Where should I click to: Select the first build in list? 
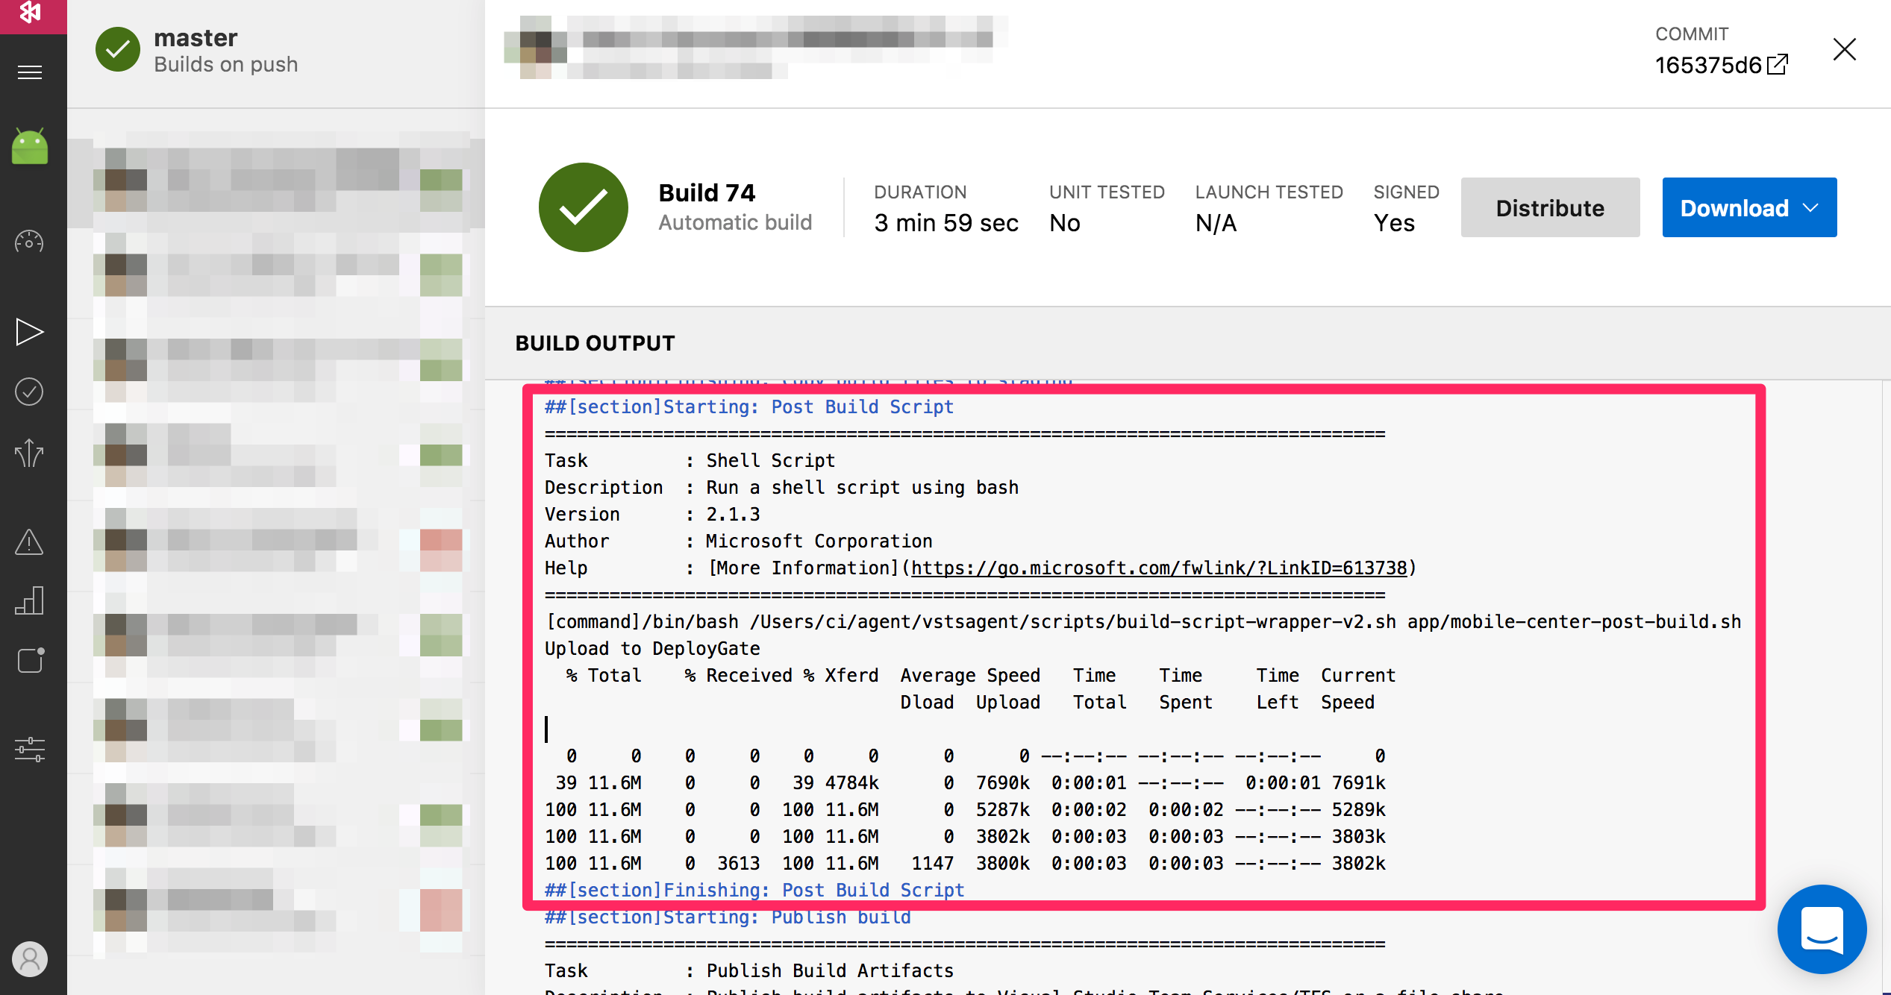[x=278, y=181]
